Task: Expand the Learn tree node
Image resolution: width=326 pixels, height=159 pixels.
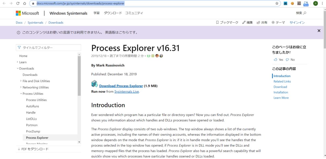Action: 18,62
